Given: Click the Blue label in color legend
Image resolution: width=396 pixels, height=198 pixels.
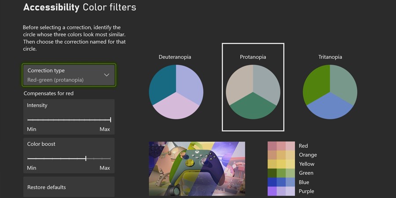Looking at the screenshot, I should pyautogui.click(x=304, y=182).
